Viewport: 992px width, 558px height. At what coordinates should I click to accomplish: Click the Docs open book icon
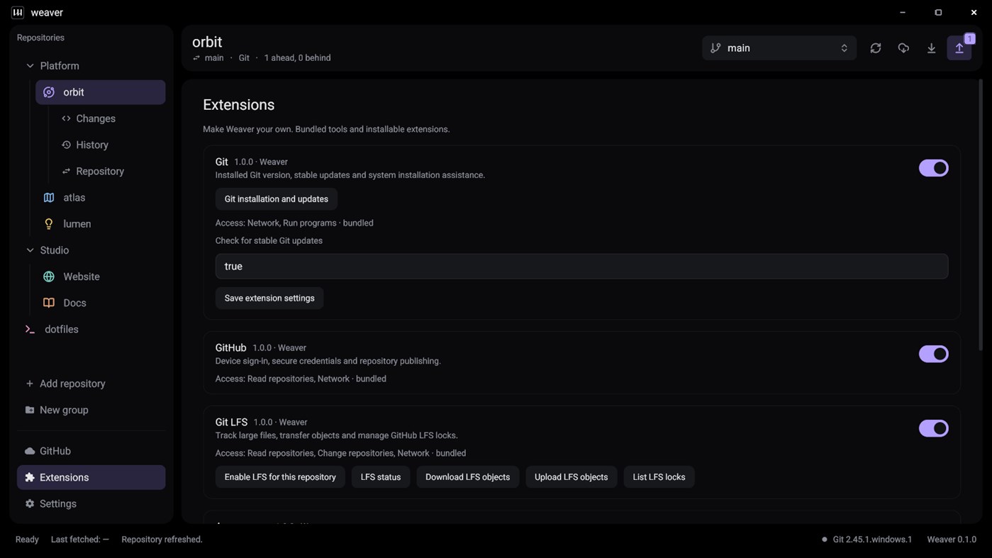pos(49,303)
